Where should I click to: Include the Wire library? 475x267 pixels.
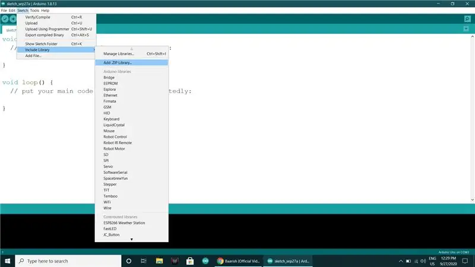point(131,208)
